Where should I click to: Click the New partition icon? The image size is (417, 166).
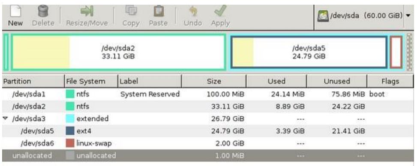15,11
